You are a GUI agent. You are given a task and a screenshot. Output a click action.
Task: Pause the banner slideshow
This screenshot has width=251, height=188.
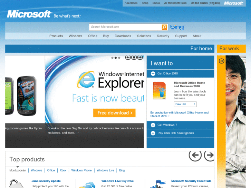click(134, 58)
